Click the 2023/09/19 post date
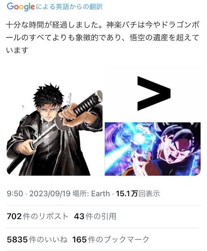The image size is (207, 251). pyautogui.click(x=50, y=194)
